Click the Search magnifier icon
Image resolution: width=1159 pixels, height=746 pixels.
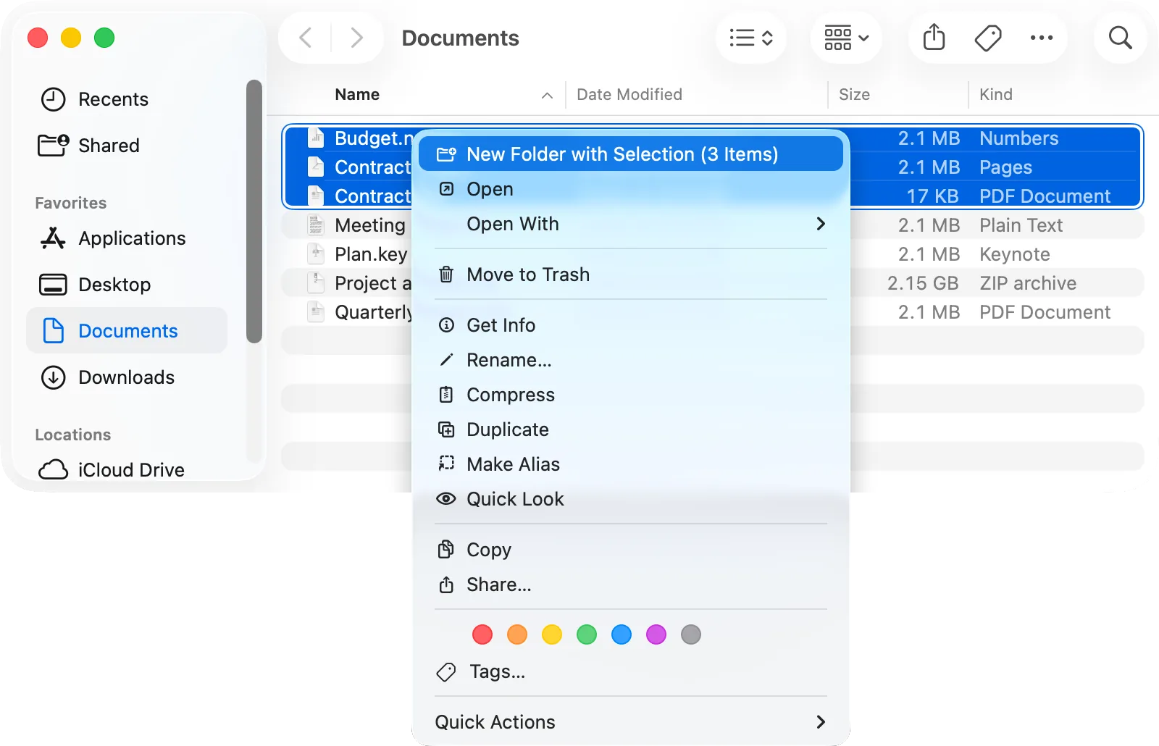[1121, 38]
